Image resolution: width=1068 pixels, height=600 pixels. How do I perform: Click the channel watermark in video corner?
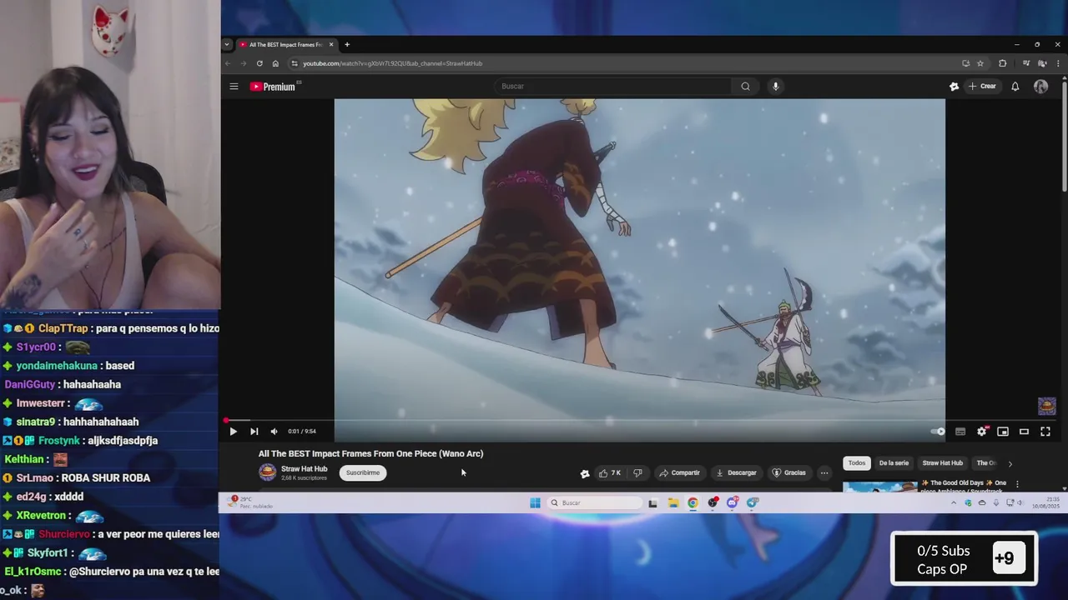click(x=1046, y=406)
